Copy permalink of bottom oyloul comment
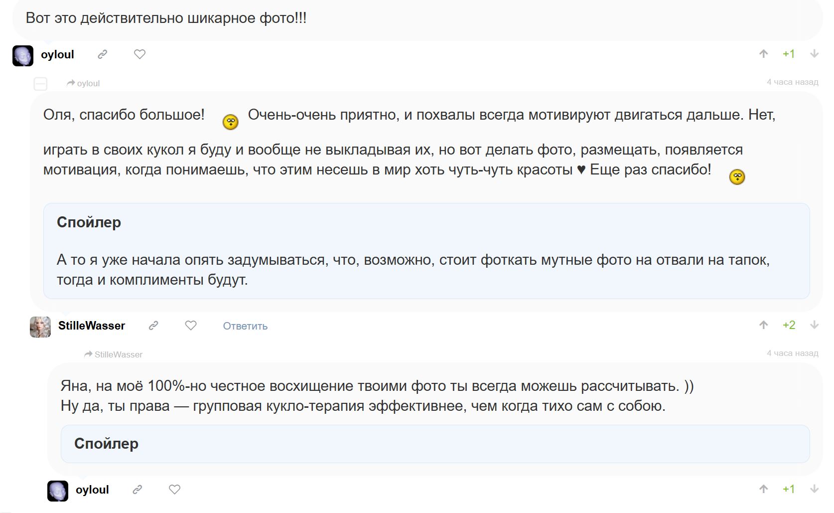 pos(138,490)
